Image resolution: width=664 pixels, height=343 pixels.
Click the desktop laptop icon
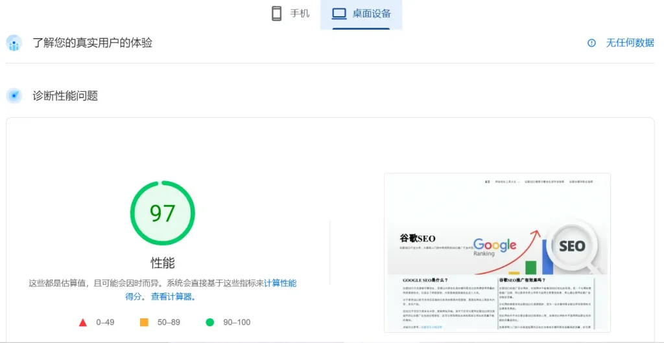click(339, 14)
